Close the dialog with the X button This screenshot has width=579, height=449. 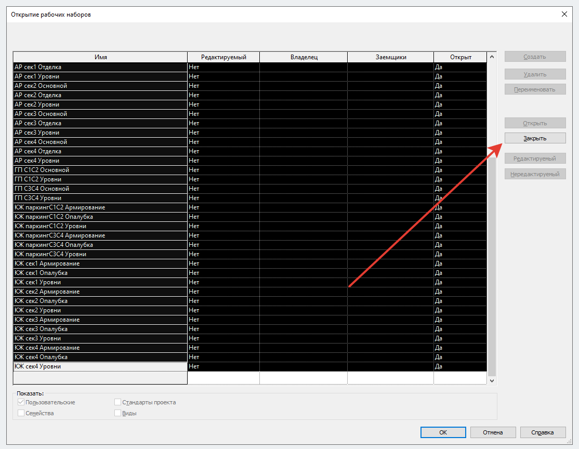564,14
